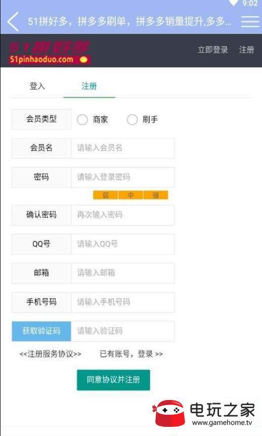Focus the 请输入手机号码 input field

click(x=123, y=302)
